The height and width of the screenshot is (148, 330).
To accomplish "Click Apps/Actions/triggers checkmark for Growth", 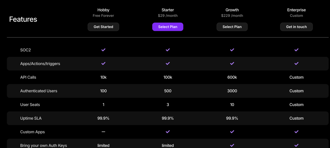I will point(232,63).
